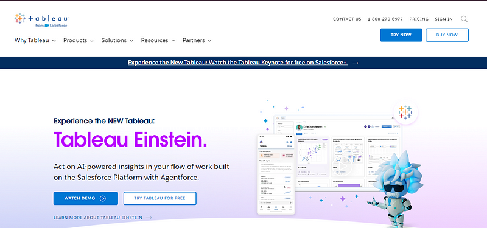This screenshot has width=487, height=228.
Task: Click the round Tableau badge icon above dashboard
Action: pyautogui.click(x=405, y=112)
